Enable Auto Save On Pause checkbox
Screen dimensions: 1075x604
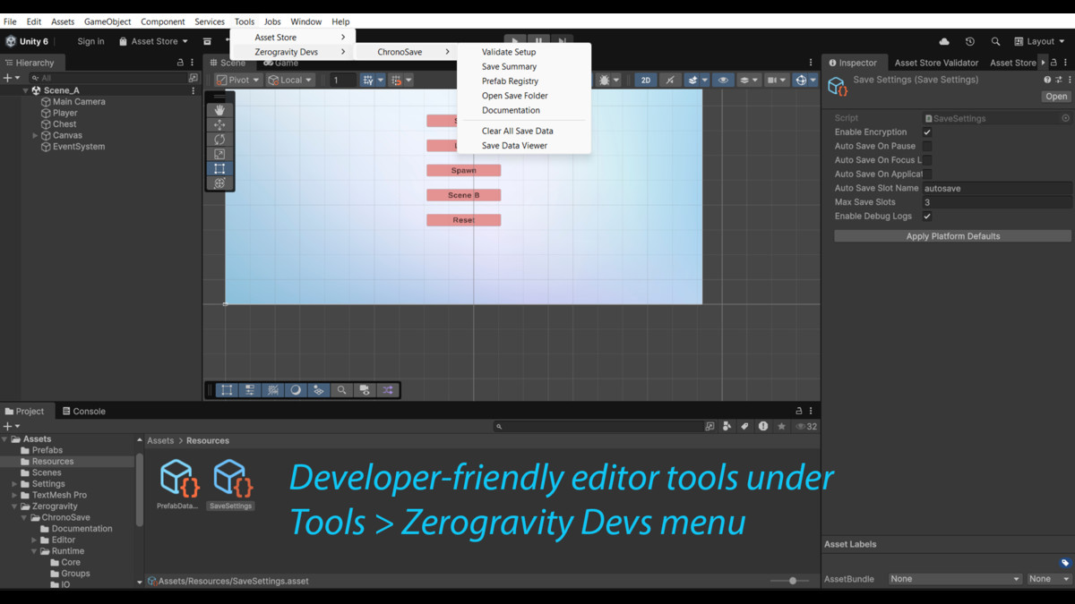927,146
